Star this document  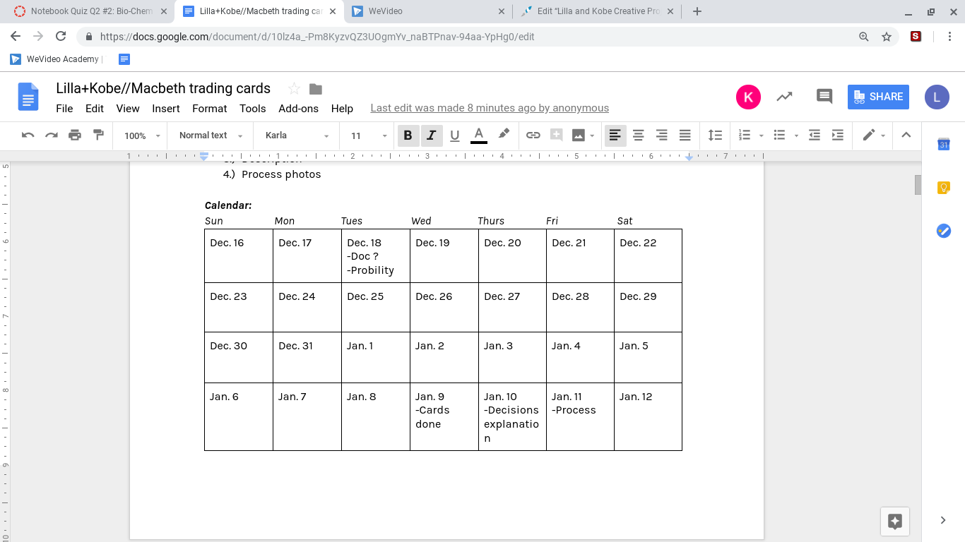coord(294,89)
